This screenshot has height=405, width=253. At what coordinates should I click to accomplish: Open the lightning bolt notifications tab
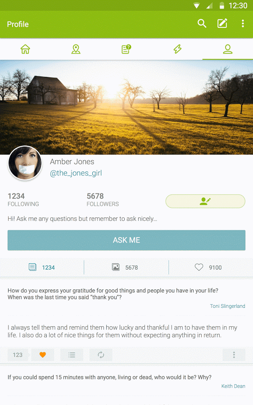point(177,49)
